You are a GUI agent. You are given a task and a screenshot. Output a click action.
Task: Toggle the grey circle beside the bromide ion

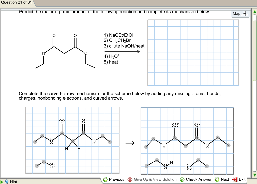tap(198, 159)
